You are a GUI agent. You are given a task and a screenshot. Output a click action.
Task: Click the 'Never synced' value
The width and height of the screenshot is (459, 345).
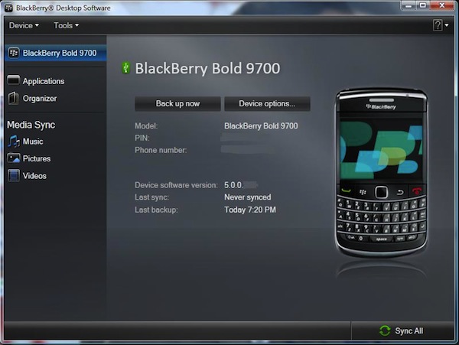[247, 197]
